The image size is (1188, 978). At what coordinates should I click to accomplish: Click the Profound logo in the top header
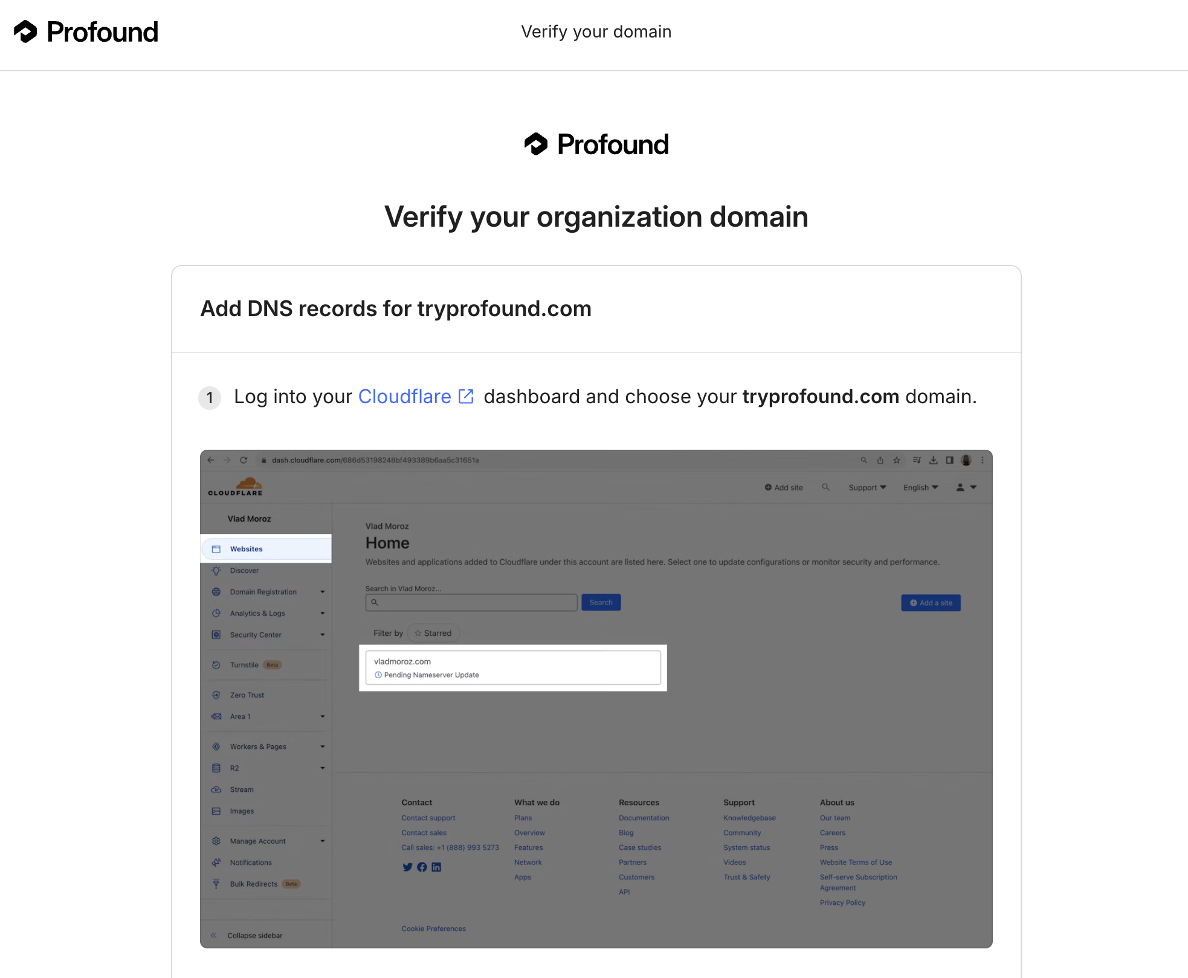86,32
